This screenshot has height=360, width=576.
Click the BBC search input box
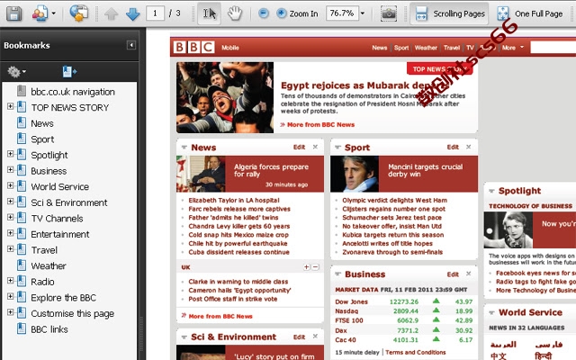553,48
